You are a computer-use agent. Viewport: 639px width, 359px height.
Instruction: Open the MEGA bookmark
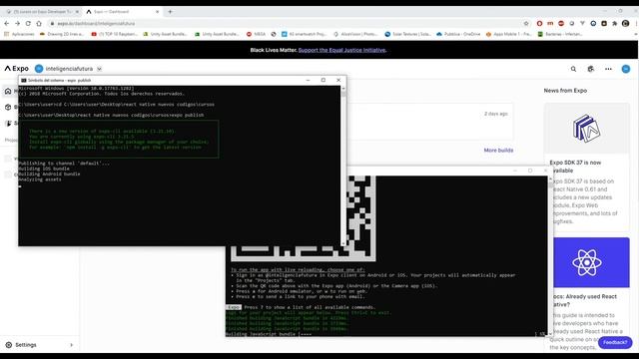click(256, 34)
